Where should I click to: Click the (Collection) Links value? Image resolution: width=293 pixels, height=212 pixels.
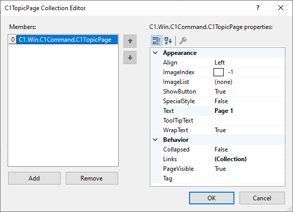[230, 159]
